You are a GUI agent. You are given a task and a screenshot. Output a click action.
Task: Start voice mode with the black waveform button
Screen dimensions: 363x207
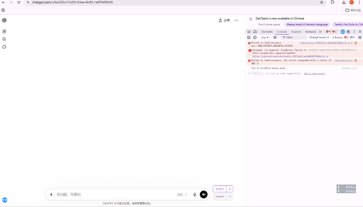click(204, 194)
